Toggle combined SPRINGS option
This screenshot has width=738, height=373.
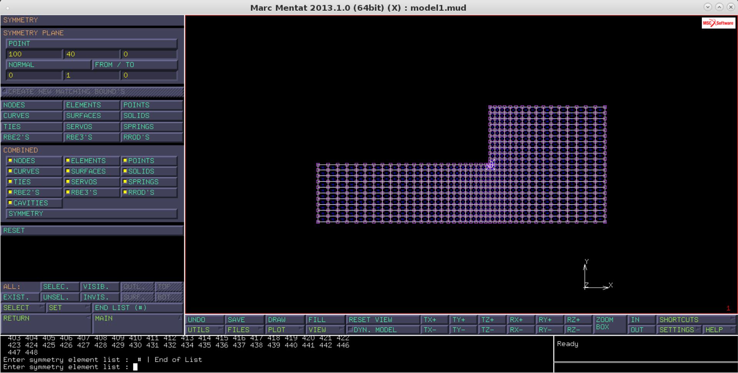[x=149, y=182]
